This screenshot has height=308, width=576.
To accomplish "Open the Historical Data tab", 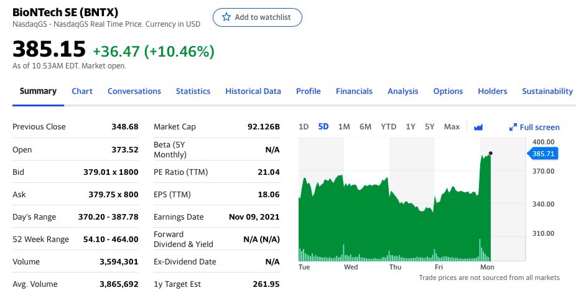I will 253,91.
